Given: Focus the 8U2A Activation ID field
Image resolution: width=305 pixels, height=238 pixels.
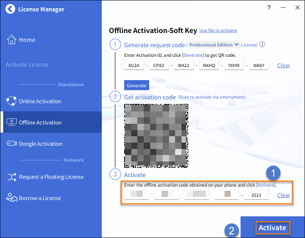Looking at the screenshot, I should (x=134, y=65).
